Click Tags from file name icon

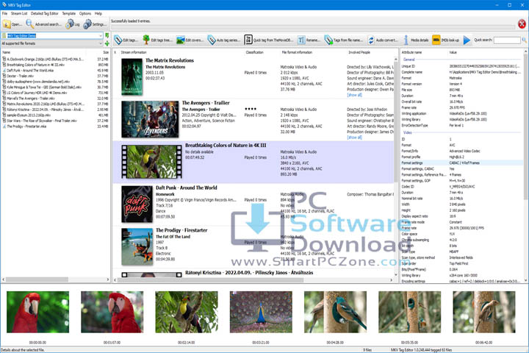(x=328, y=40)
